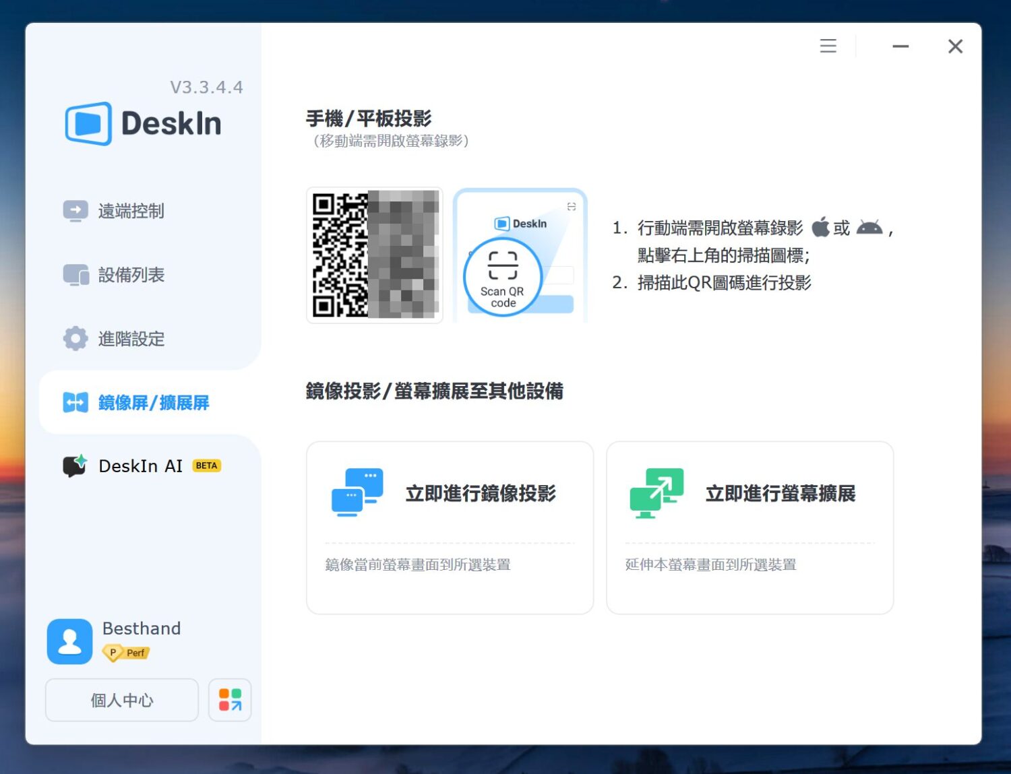The height and width of the screenshot is (774, 1011).
Task: Click heading 手機/平板投影
Action: [x=369, y=119]
